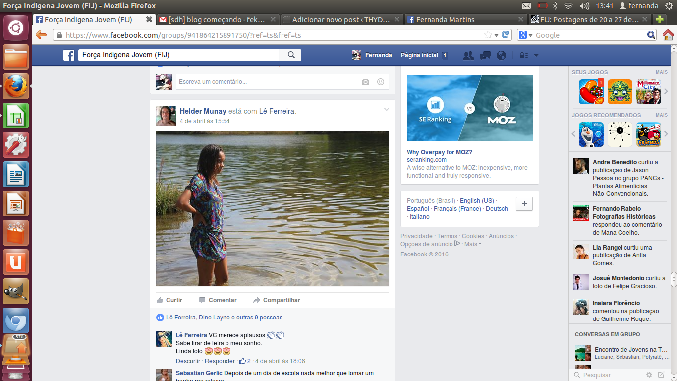The width and height of the screenshot is (677, 381).
Task: Open privacy shortcuts lock icon
Action: point(523,55)
